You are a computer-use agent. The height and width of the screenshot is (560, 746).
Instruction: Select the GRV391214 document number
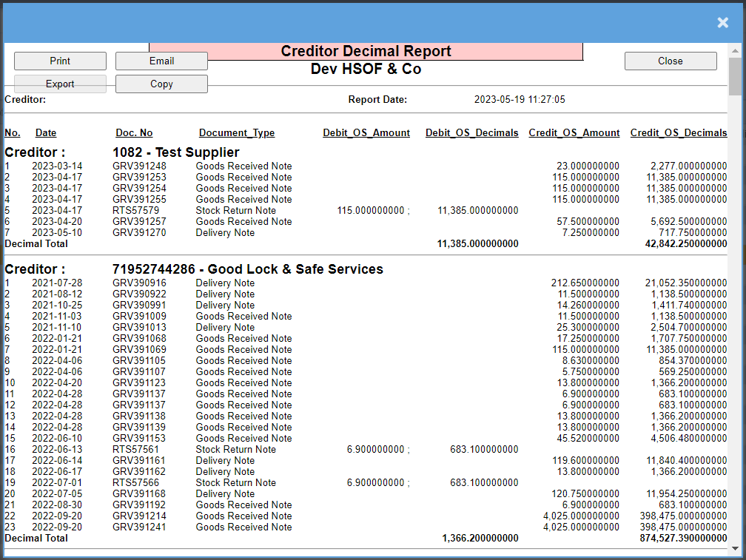[x=139, y=516]
